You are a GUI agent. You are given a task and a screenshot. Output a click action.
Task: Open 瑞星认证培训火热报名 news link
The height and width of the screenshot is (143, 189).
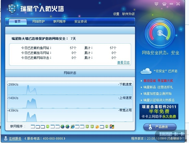click(159, 100)
